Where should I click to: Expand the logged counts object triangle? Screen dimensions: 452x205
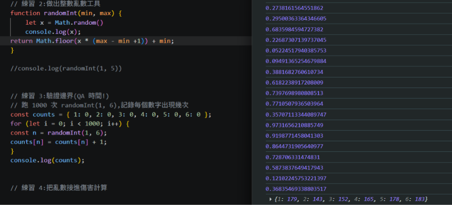pyautogui.click(x=270, y=199)
